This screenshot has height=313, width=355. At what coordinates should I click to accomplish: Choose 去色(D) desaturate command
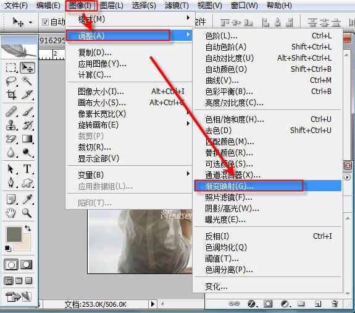[268, 131]
